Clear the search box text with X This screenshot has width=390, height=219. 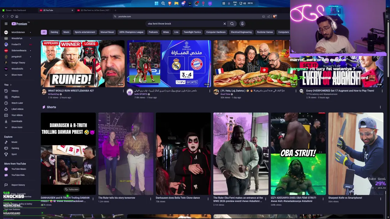[x=225, y=24]
